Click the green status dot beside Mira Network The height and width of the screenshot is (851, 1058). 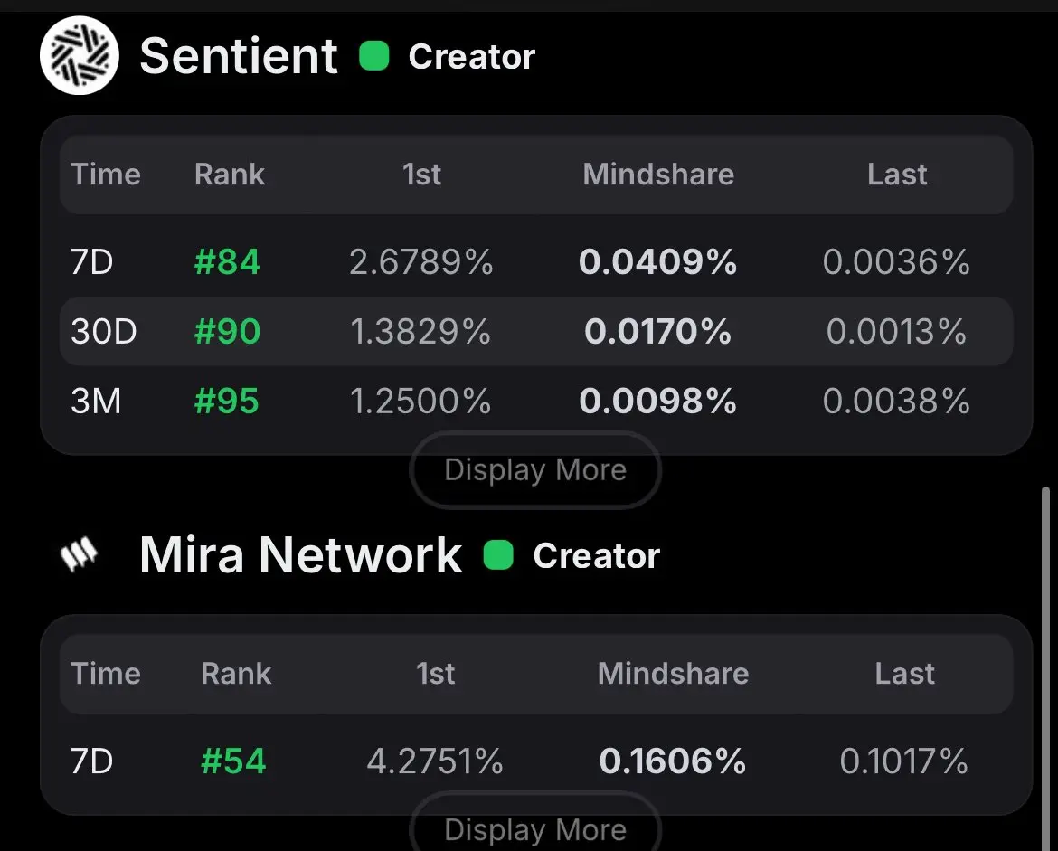498,554
